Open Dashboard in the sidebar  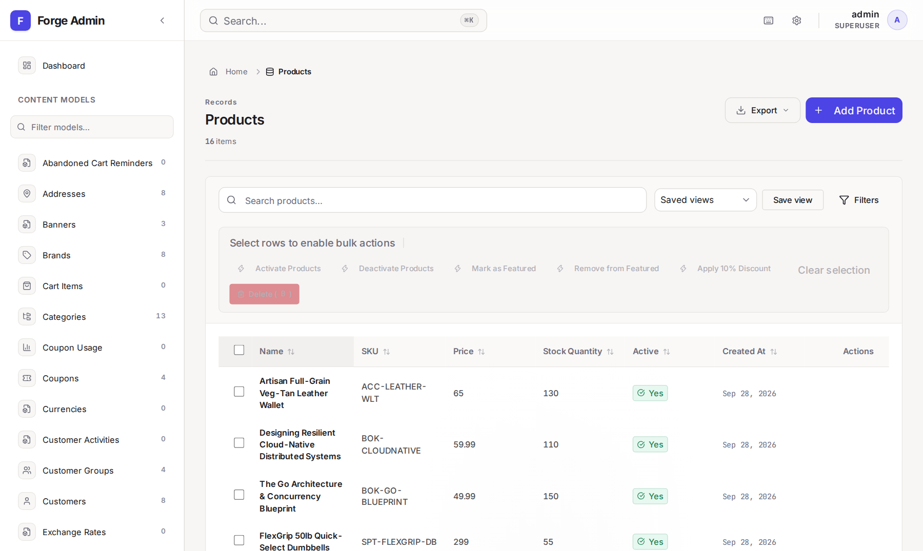92,66
